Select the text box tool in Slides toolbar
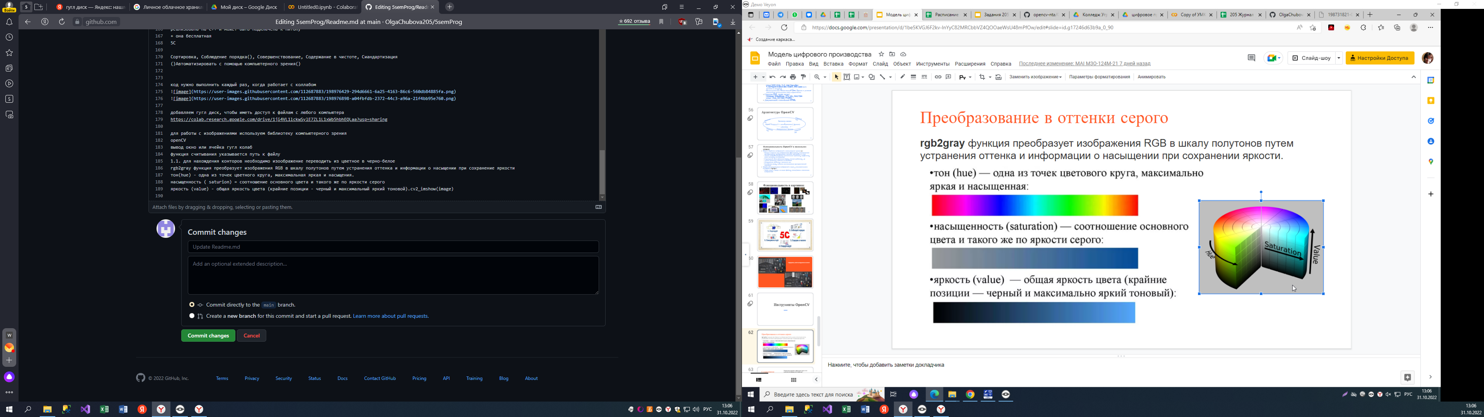The image size is (1484, 417). 847,77
